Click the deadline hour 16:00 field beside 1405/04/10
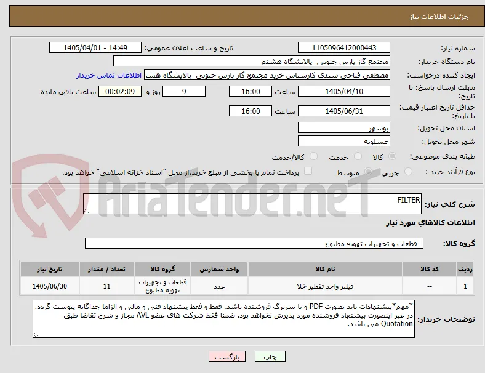This screenshot has height=373, width=485. 251,92
